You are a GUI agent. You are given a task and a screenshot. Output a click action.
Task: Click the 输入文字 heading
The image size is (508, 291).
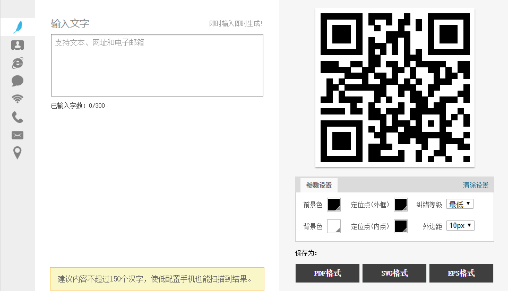pos(70,24)
